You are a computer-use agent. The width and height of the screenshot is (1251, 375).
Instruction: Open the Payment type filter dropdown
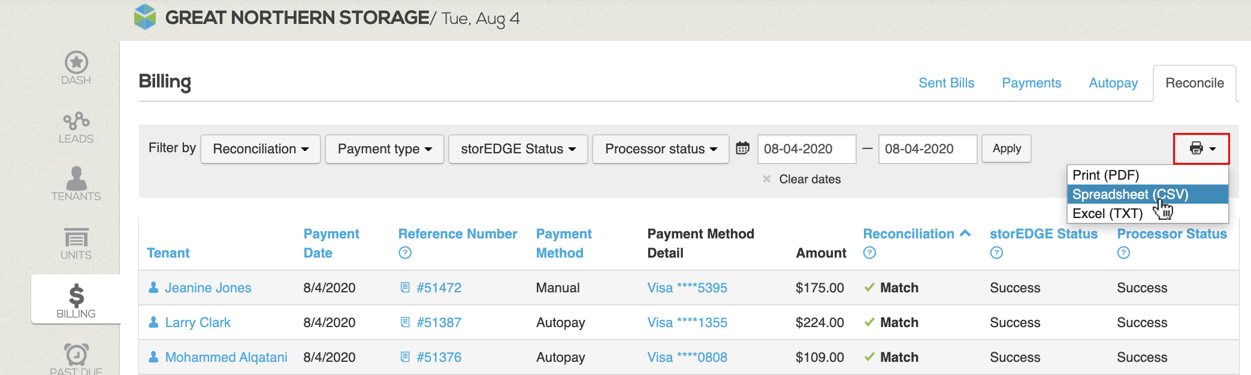point(384,149)
